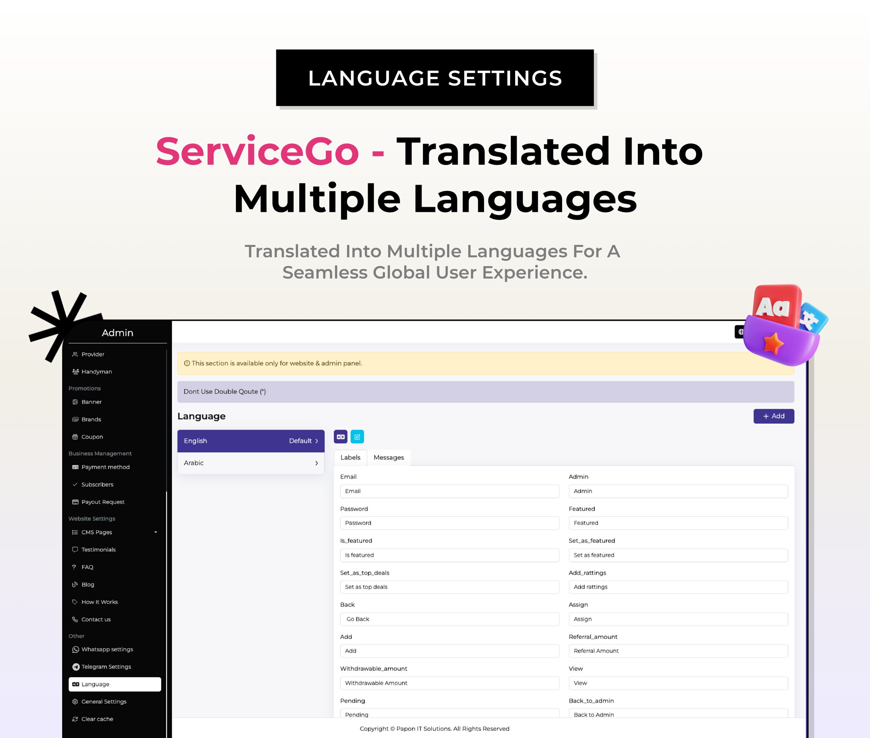870x738 pixels.
Task: Open Subscribers menu item
Action: (x=115, y=484)
